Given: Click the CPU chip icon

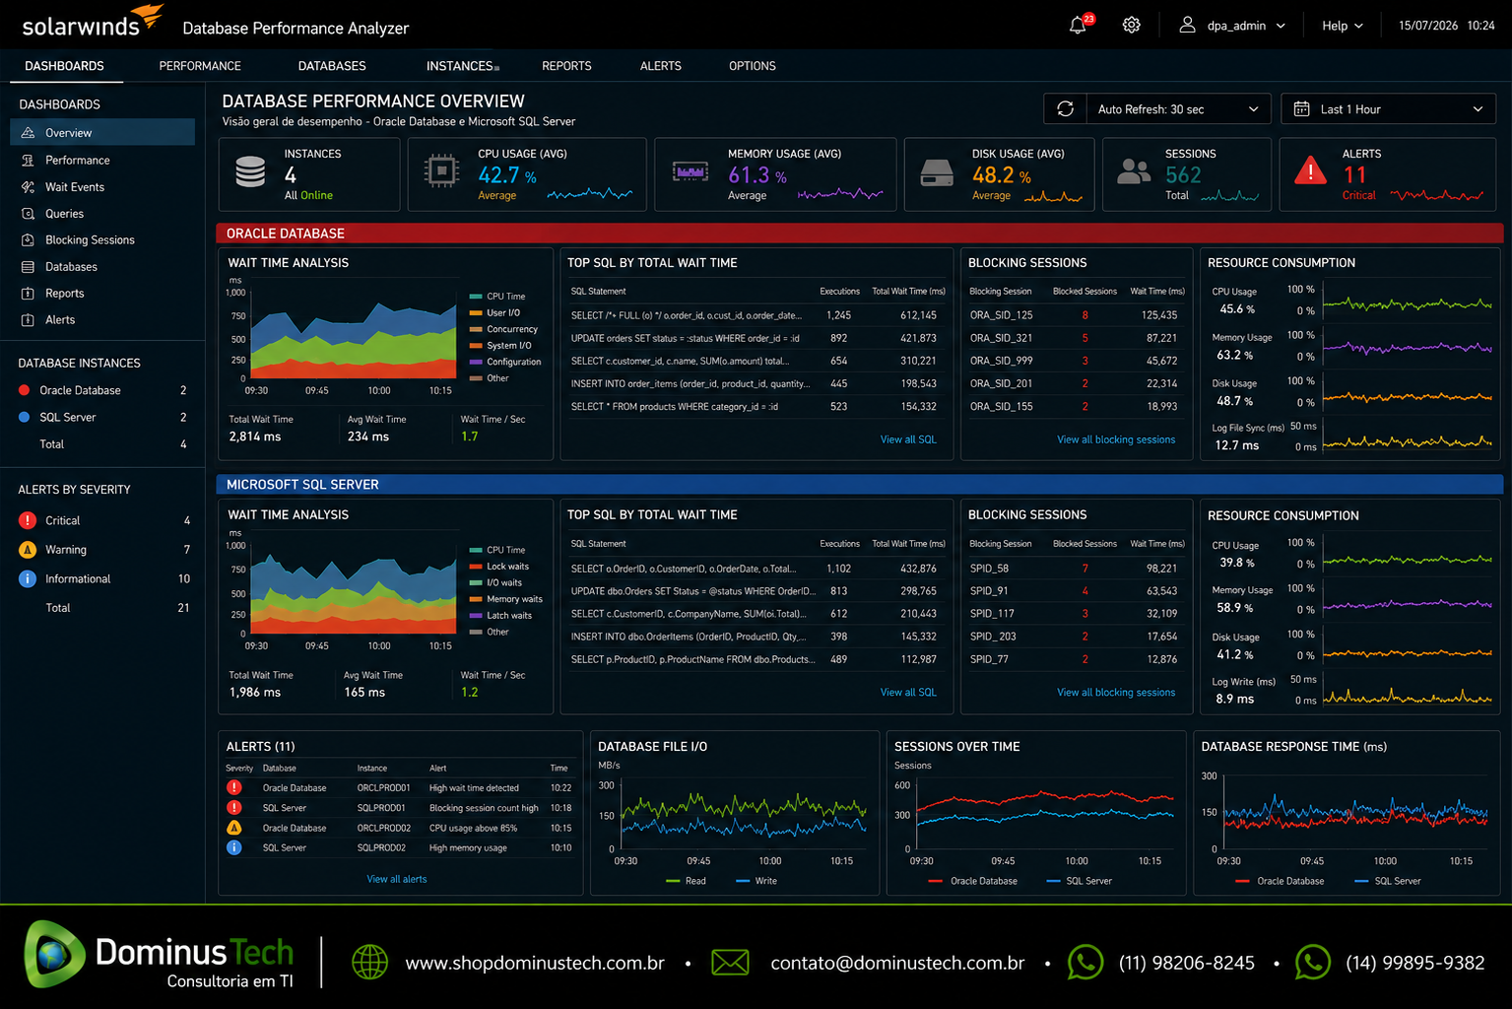Looking at the screenshot, I should click(x=441, y=171).
